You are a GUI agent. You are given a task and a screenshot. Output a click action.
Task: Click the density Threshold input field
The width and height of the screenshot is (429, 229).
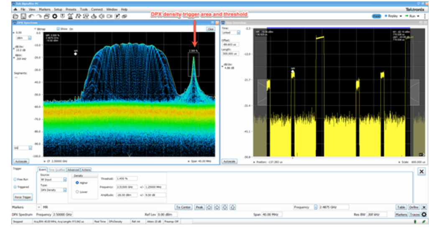127,179
